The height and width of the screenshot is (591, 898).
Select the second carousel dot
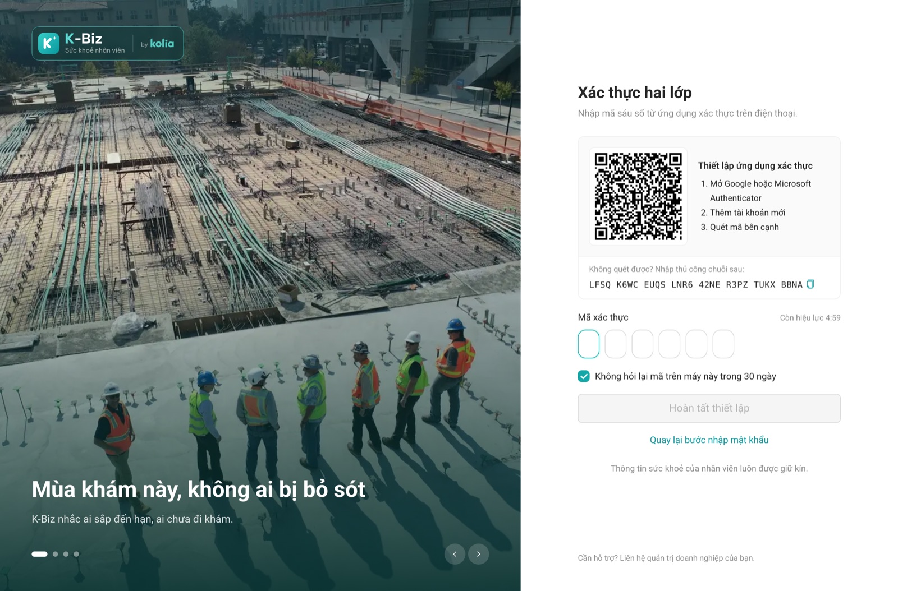[x=55, y=554]
